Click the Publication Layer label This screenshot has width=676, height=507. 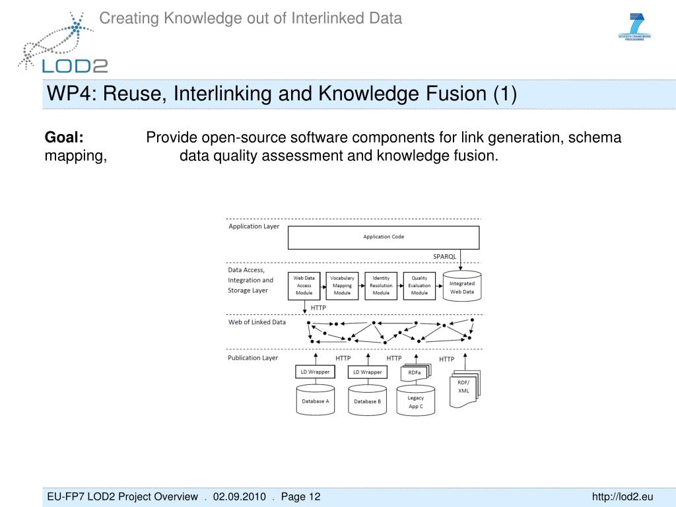click(253, 358)
